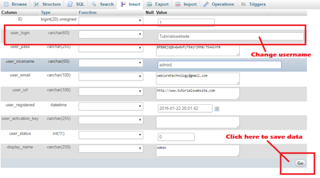Click the Operations wrench icon
The height and width of the screenshot is (178, 320).
[206, 4]
